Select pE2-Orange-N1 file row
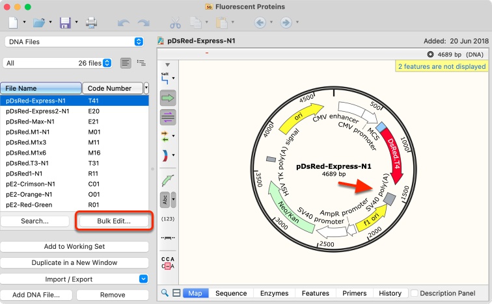 tap(74, 194)
